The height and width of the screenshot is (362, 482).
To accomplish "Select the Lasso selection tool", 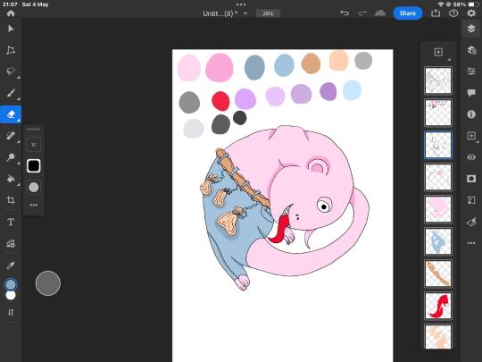I will point(11,72).
